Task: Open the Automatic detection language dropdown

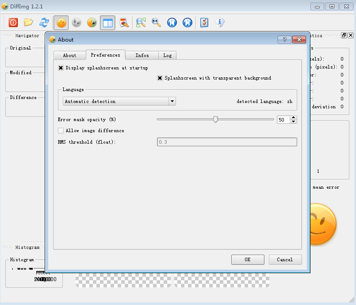Action: click(119, 101)
